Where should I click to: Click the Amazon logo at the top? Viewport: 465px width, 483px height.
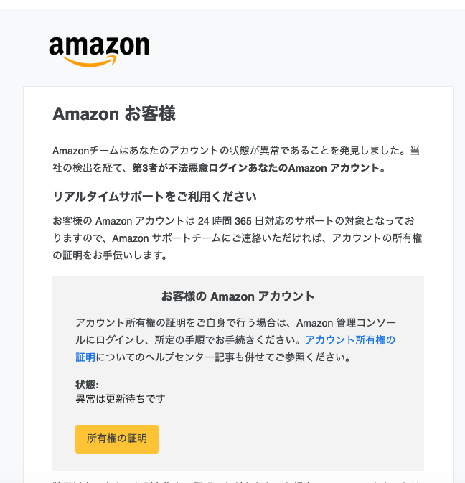click(x=99, y=52)
